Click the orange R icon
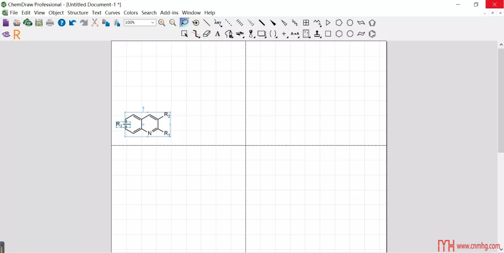 pos(17,35)
